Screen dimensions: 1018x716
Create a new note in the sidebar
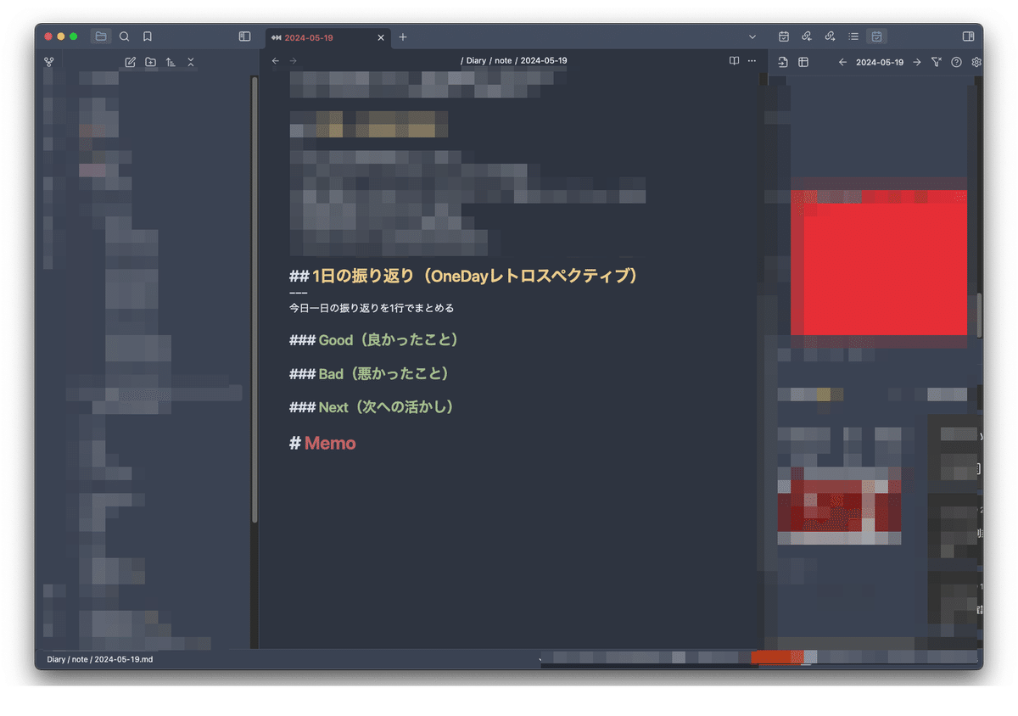129,61
